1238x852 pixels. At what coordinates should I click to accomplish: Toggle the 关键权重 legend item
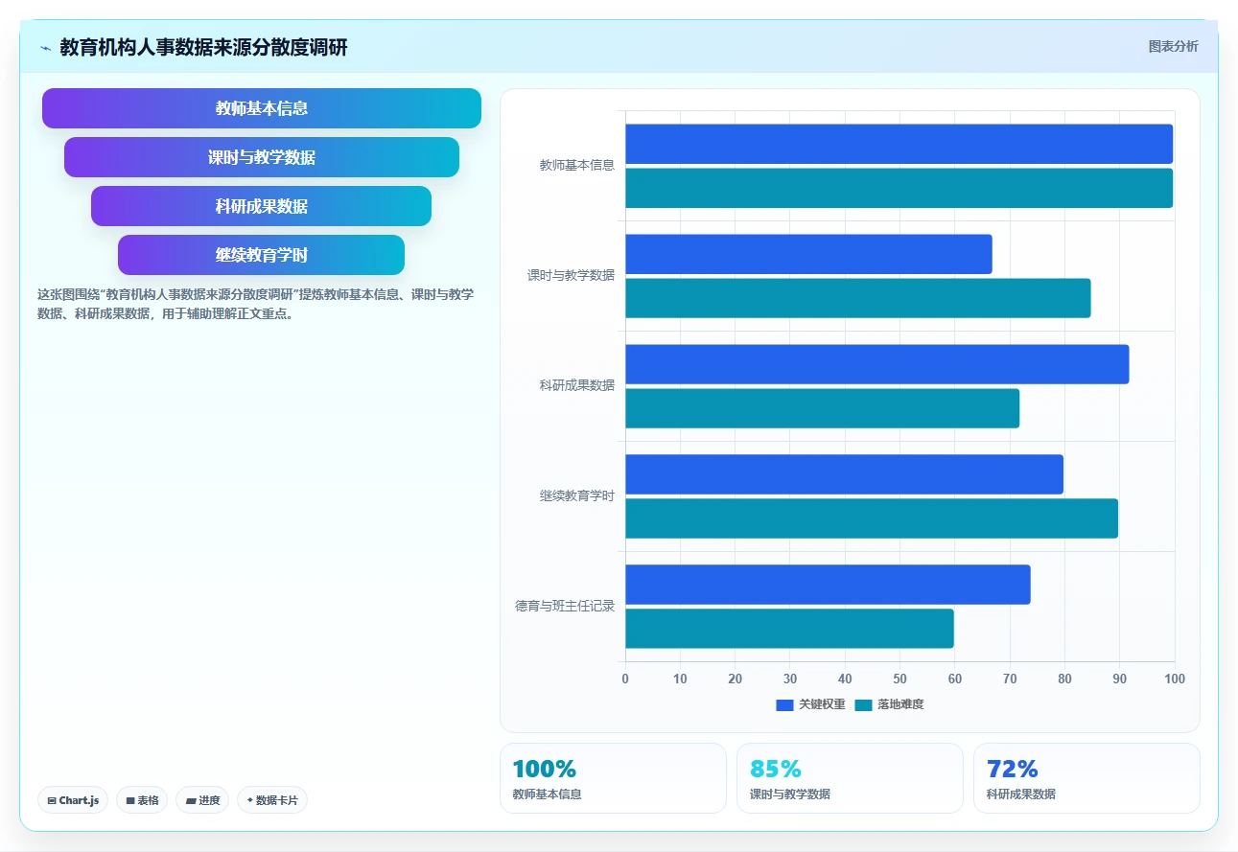811,704
